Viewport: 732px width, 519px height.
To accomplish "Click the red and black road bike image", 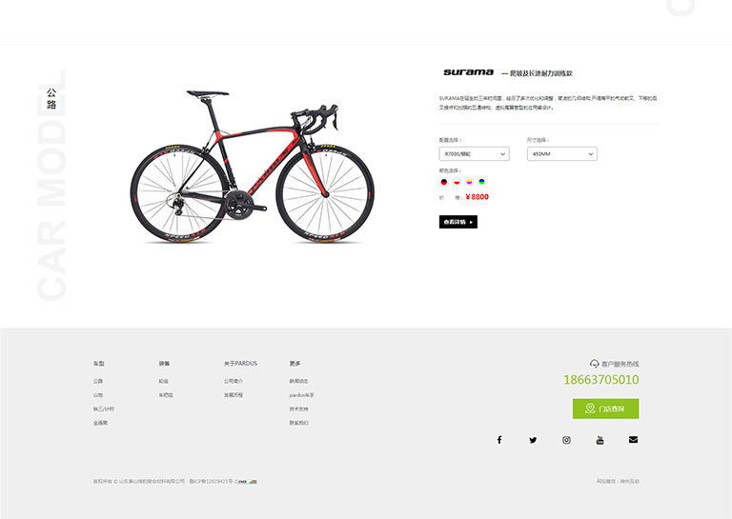I will tap(252, 166).
